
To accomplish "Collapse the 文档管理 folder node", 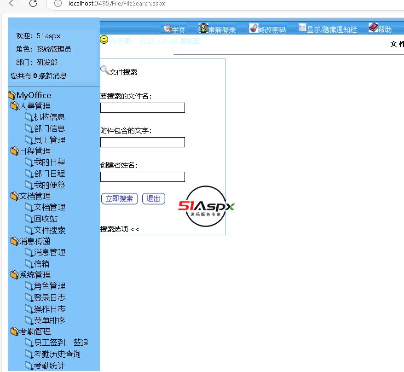I will (x=14, y=196).
